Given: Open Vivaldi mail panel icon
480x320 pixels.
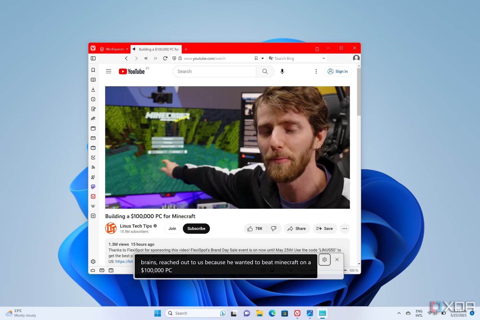Looking at the screenshot, I should [93, 138].
